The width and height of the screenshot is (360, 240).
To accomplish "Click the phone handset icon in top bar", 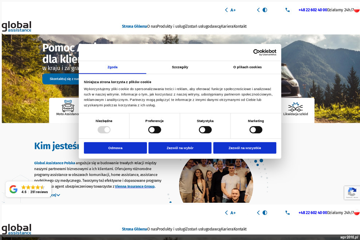I will [x=287, y=10].
